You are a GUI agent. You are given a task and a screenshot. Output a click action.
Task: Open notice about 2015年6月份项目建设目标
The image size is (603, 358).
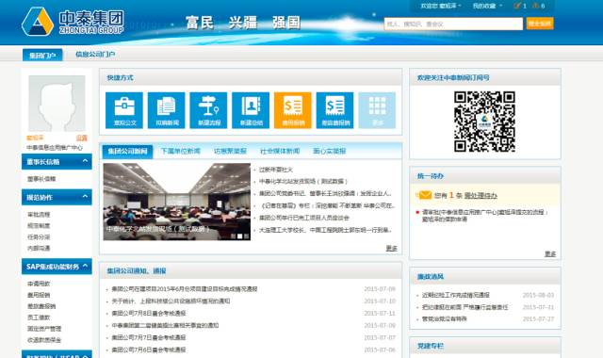185,289
